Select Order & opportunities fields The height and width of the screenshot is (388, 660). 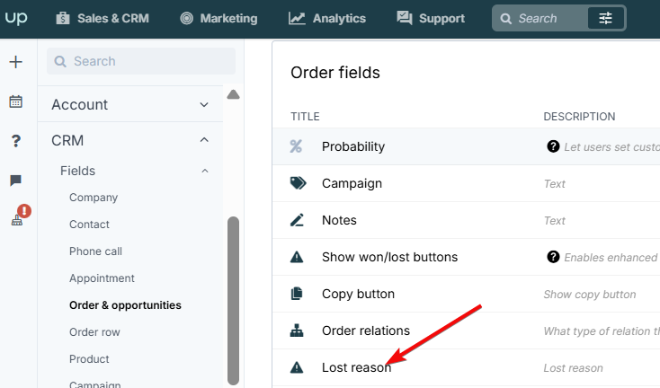point(125,305)
